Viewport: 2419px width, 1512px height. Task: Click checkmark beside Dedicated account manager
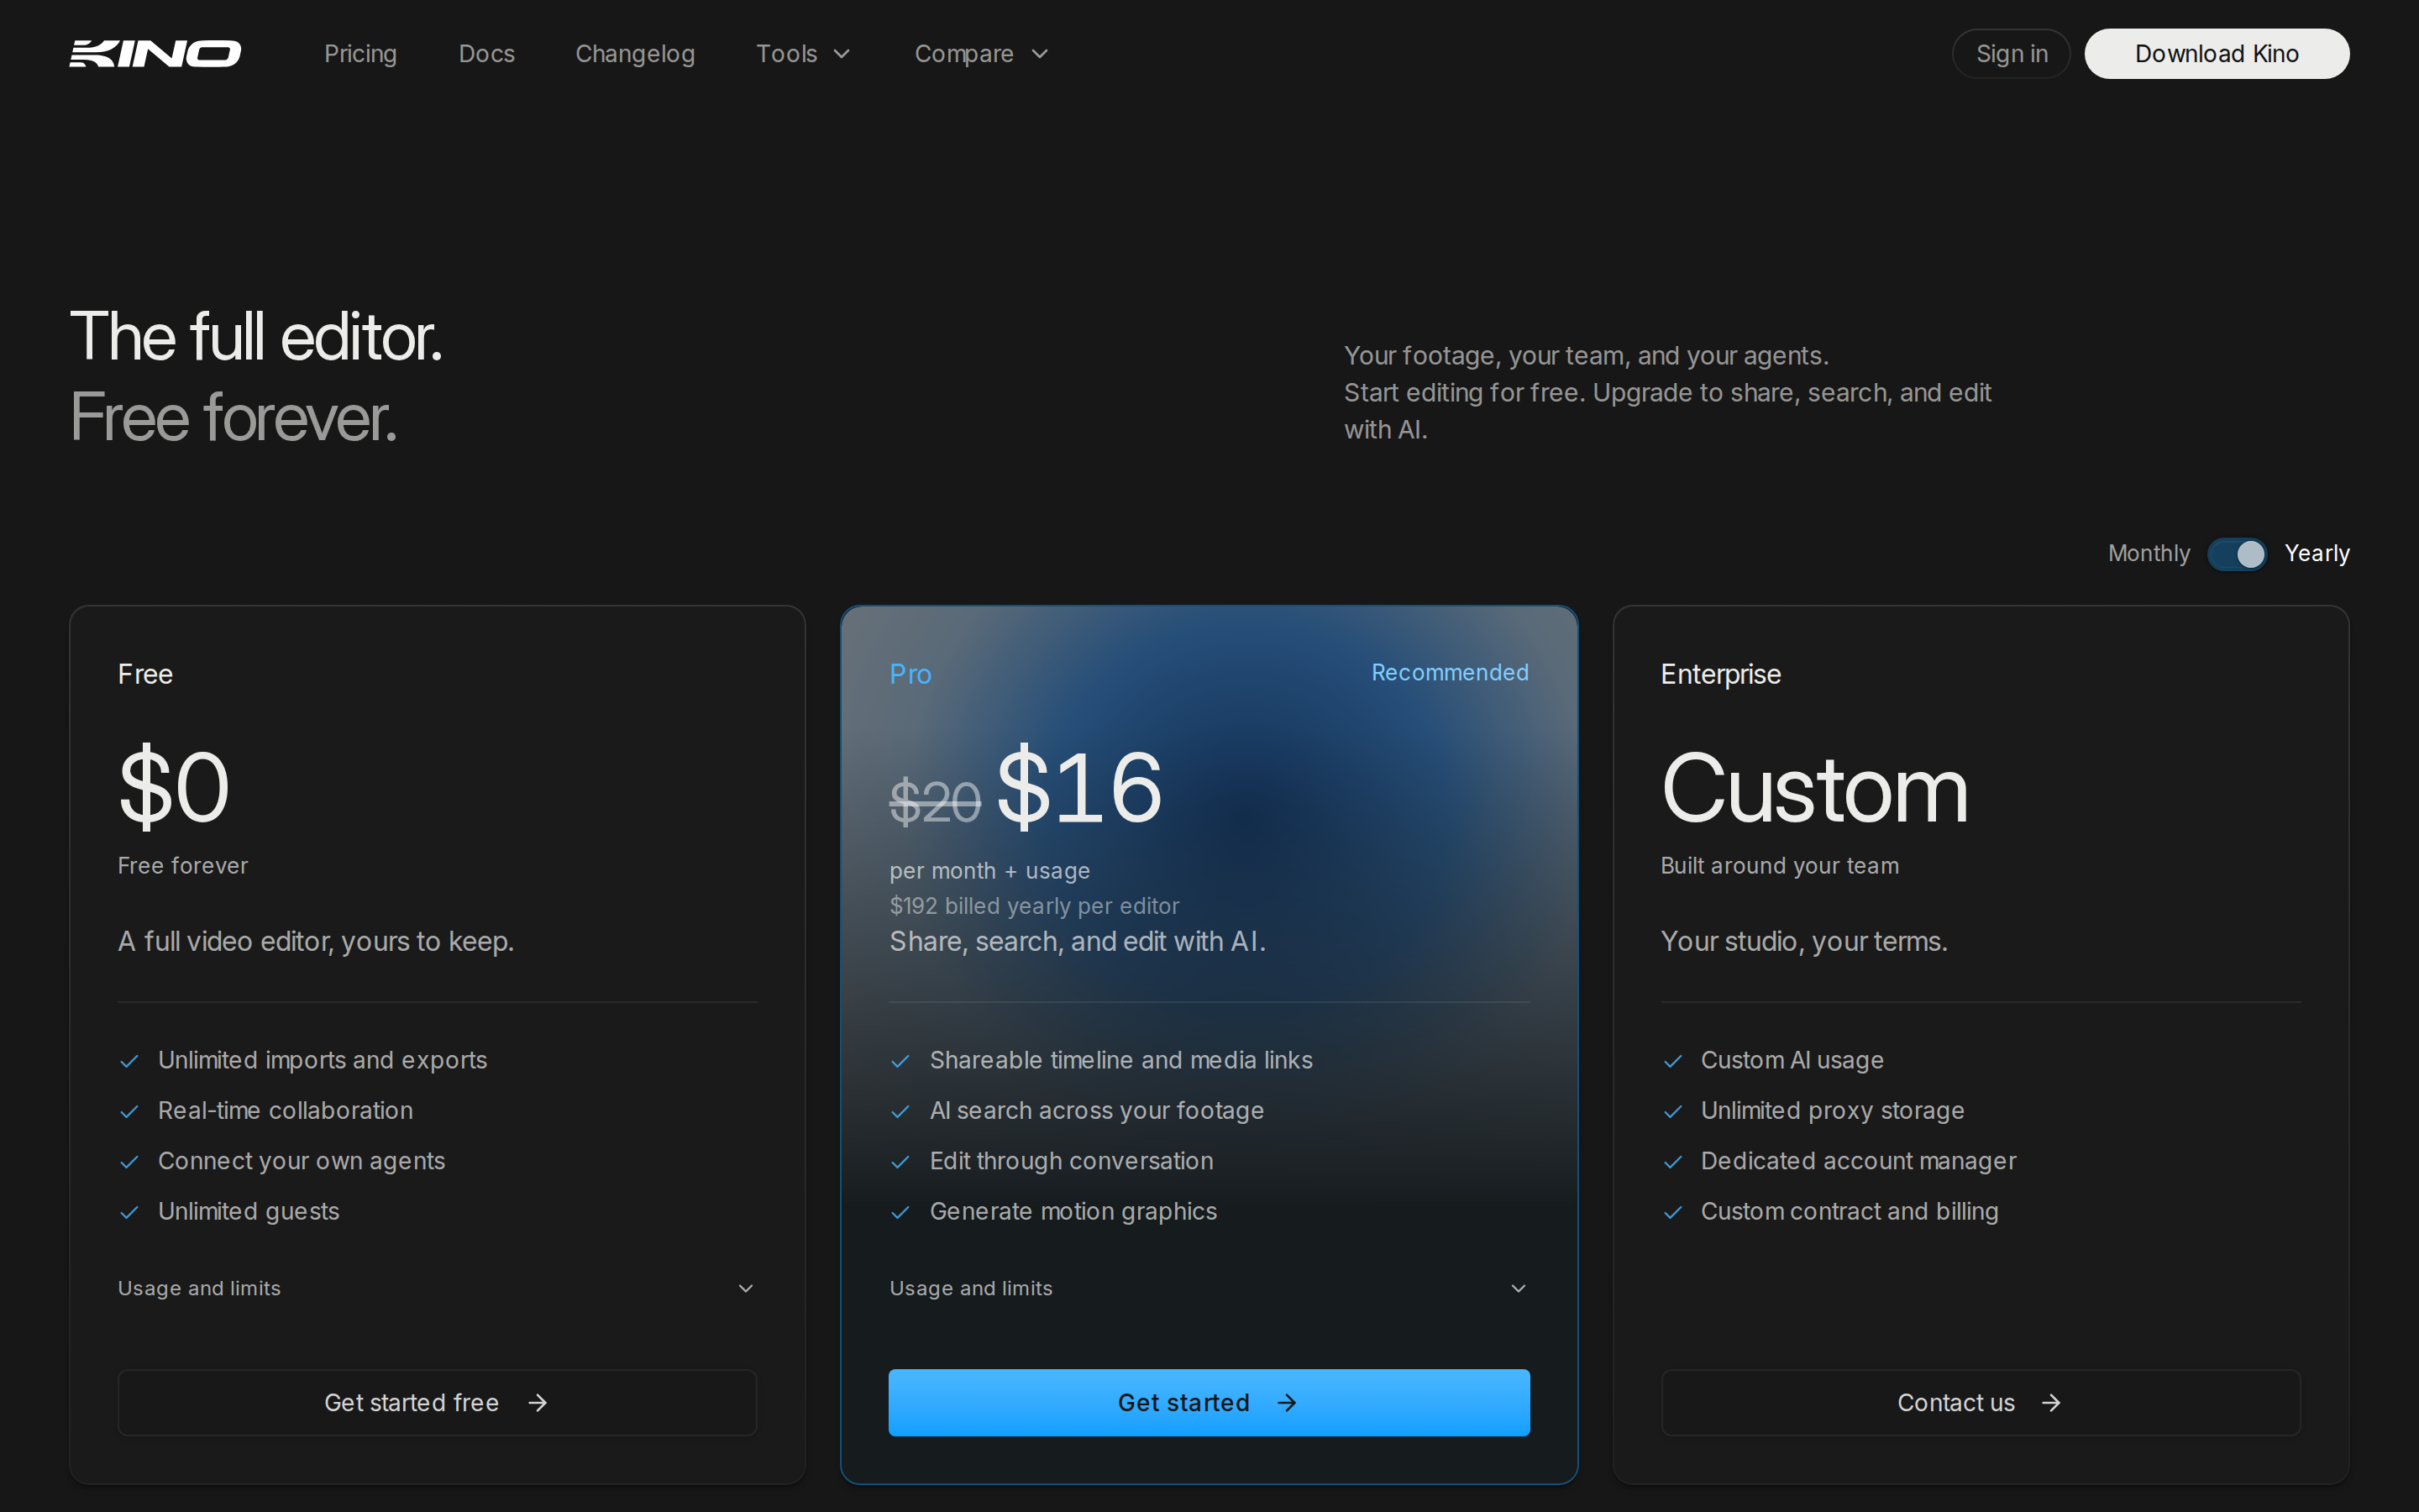1672,1162
